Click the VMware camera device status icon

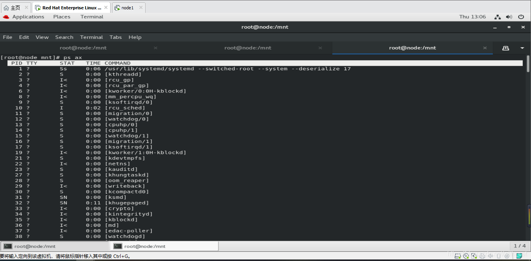point(507,256)
